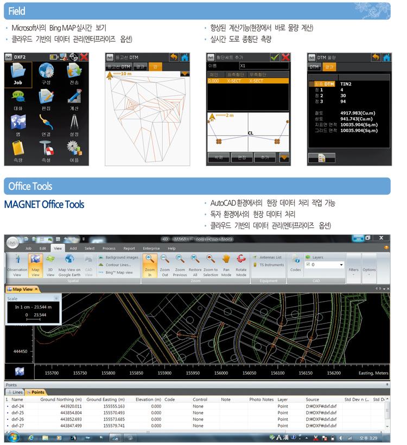Activate Pan Mode hand tool
Image resolution: width=407 pixels, height=445 pixels.
pos(226,265)
